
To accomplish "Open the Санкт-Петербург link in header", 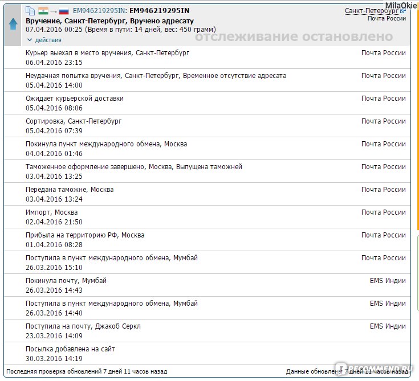I will pyautogui.click(x=372, y=11).
